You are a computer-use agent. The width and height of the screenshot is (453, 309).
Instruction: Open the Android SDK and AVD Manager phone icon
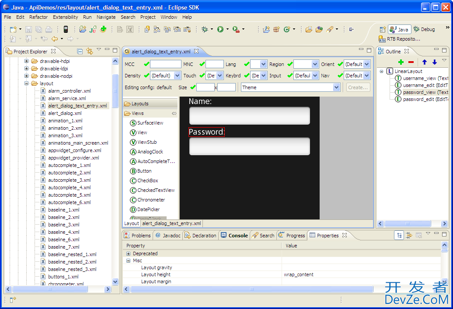(66, 29)
